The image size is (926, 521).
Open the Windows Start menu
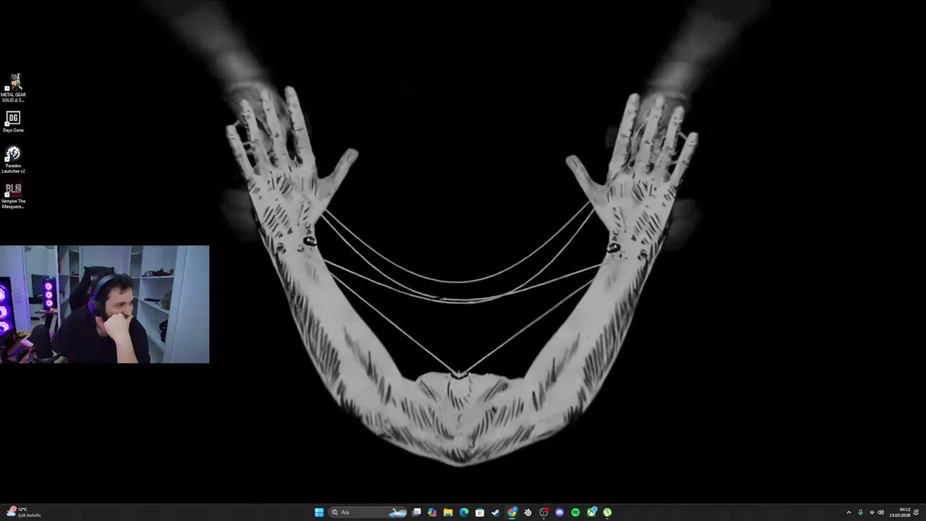click(319, 512)
